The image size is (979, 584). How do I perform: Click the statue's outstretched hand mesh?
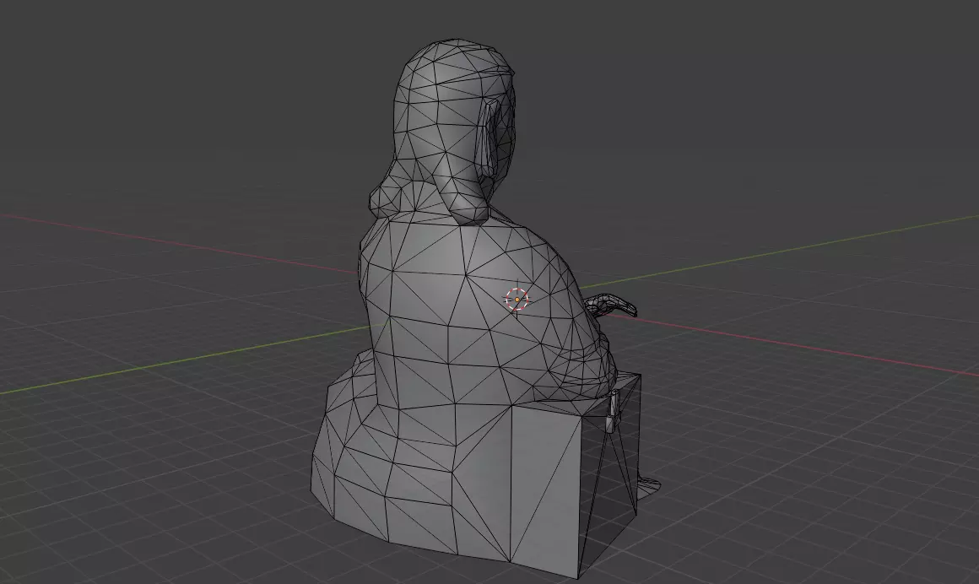point(610,306)
